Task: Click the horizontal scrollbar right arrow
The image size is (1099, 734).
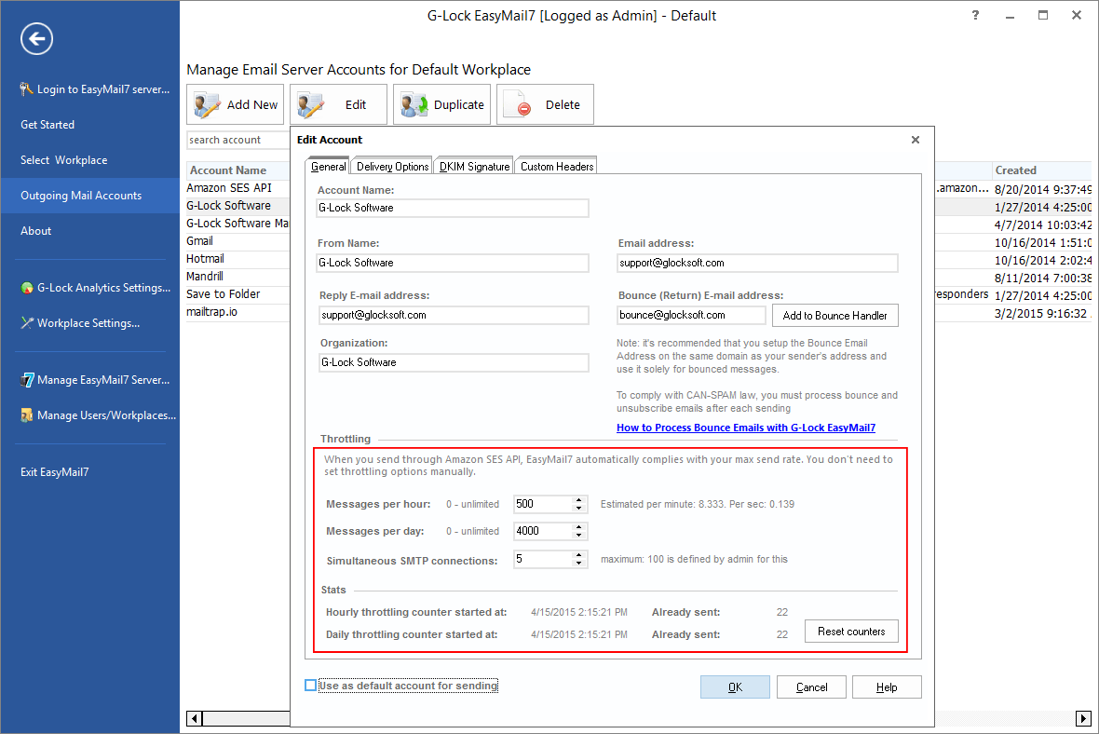Action: [1083, 718]
